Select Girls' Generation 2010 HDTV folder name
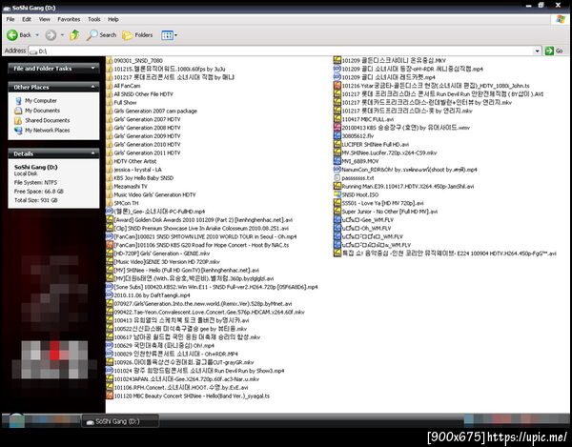 147,144
